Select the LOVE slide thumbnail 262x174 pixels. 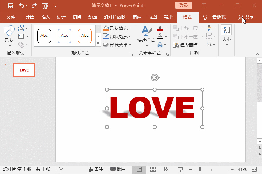click(x=24, y=70)
